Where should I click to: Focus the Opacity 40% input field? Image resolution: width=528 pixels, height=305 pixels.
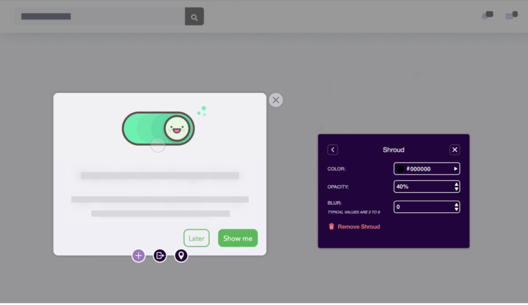point(427,186)
